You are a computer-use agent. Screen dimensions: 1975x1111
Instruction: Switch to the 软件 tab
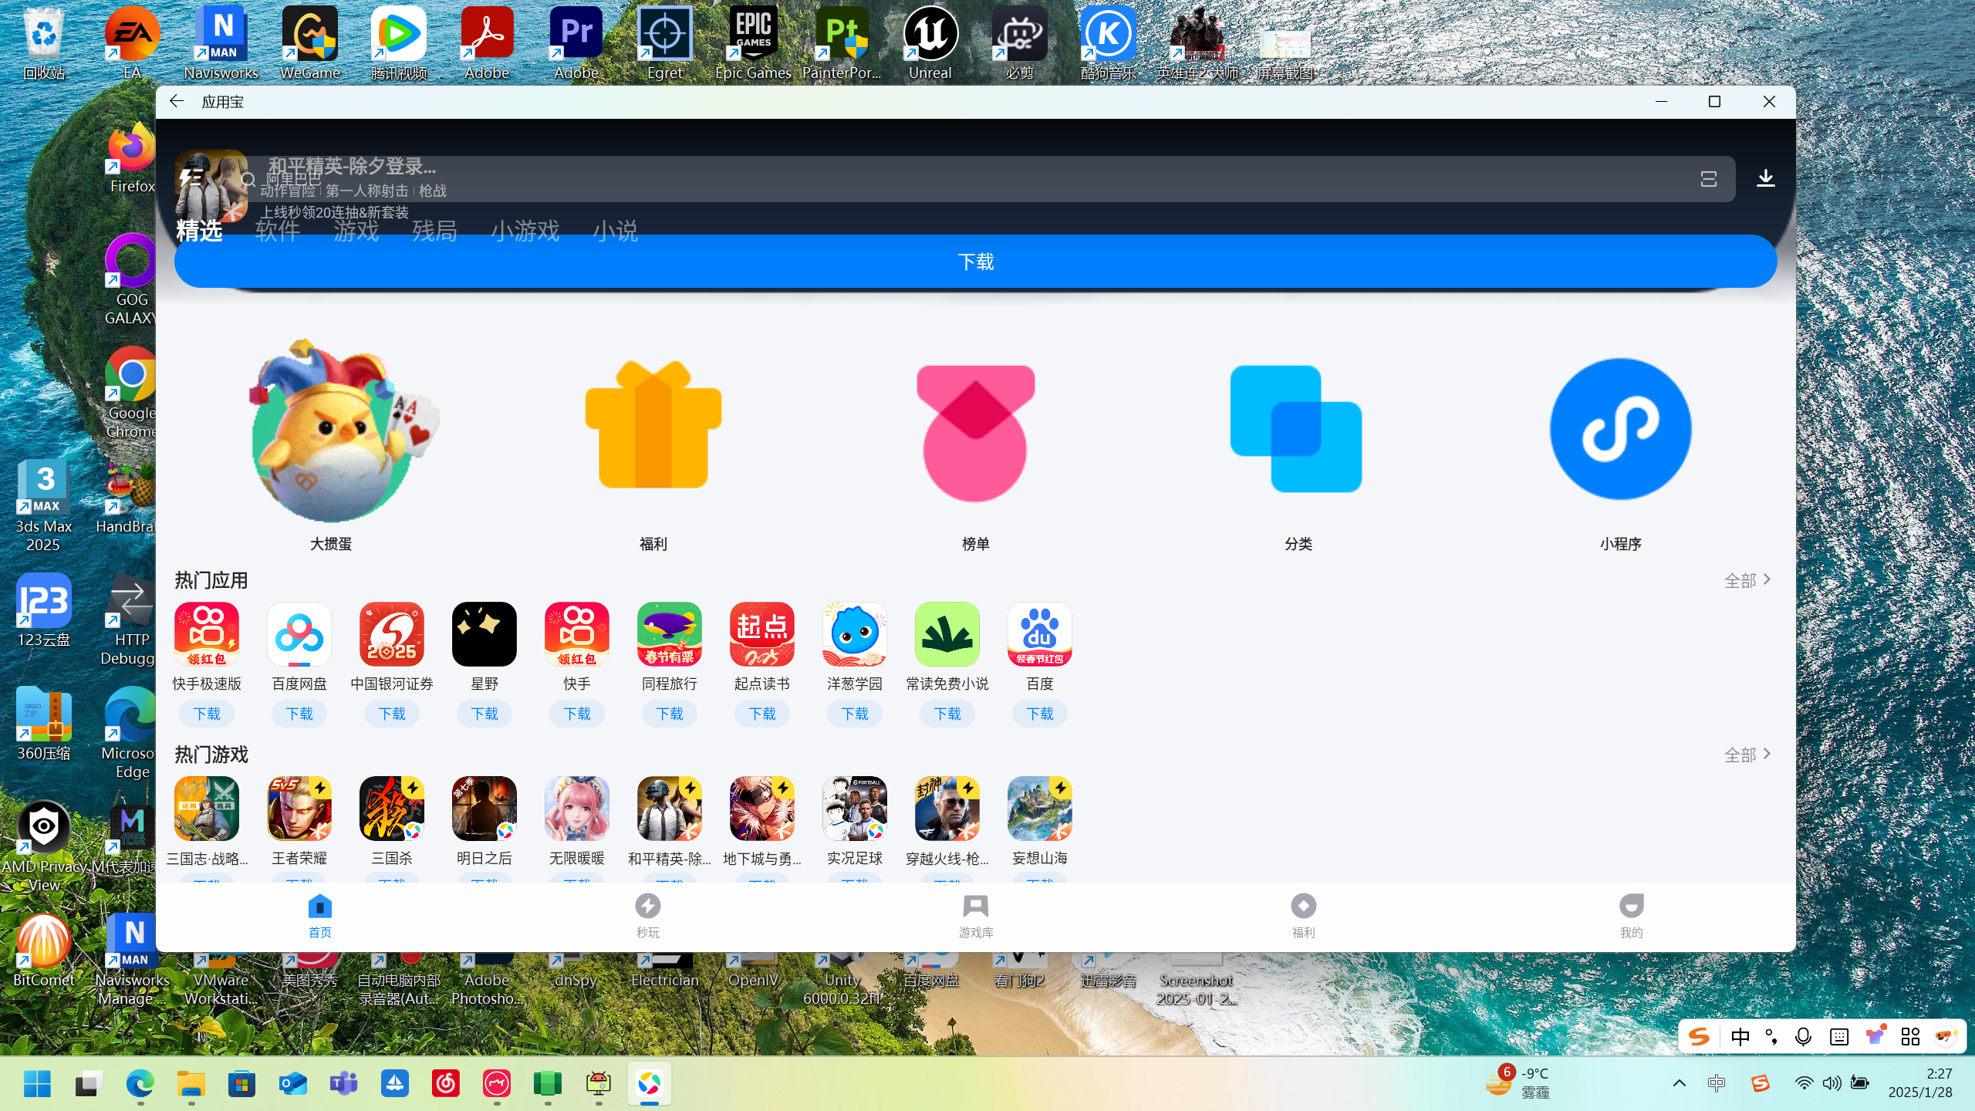click(x=278, y=230)
